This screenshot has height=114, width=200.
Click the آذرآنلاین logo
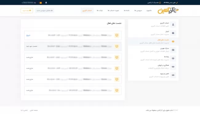click(x=168, y=11)
